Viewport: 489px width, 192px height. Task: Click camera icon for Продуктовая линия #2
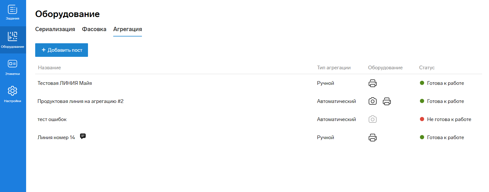click(372, 101)
